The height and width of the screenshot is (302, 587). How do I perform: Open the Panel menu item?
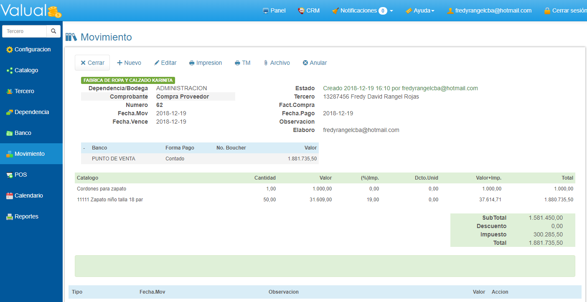[274, 10]
